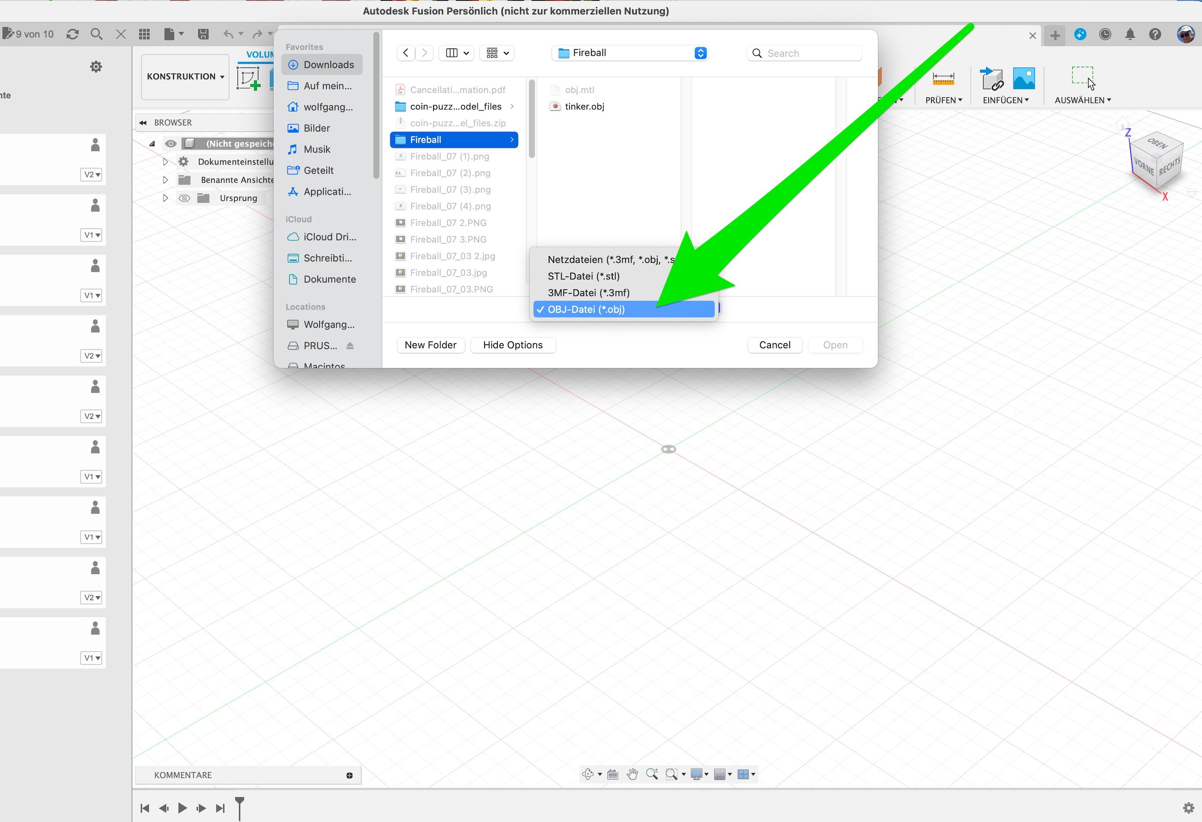Select iCloud Drive in sidebar

(322, 237)
